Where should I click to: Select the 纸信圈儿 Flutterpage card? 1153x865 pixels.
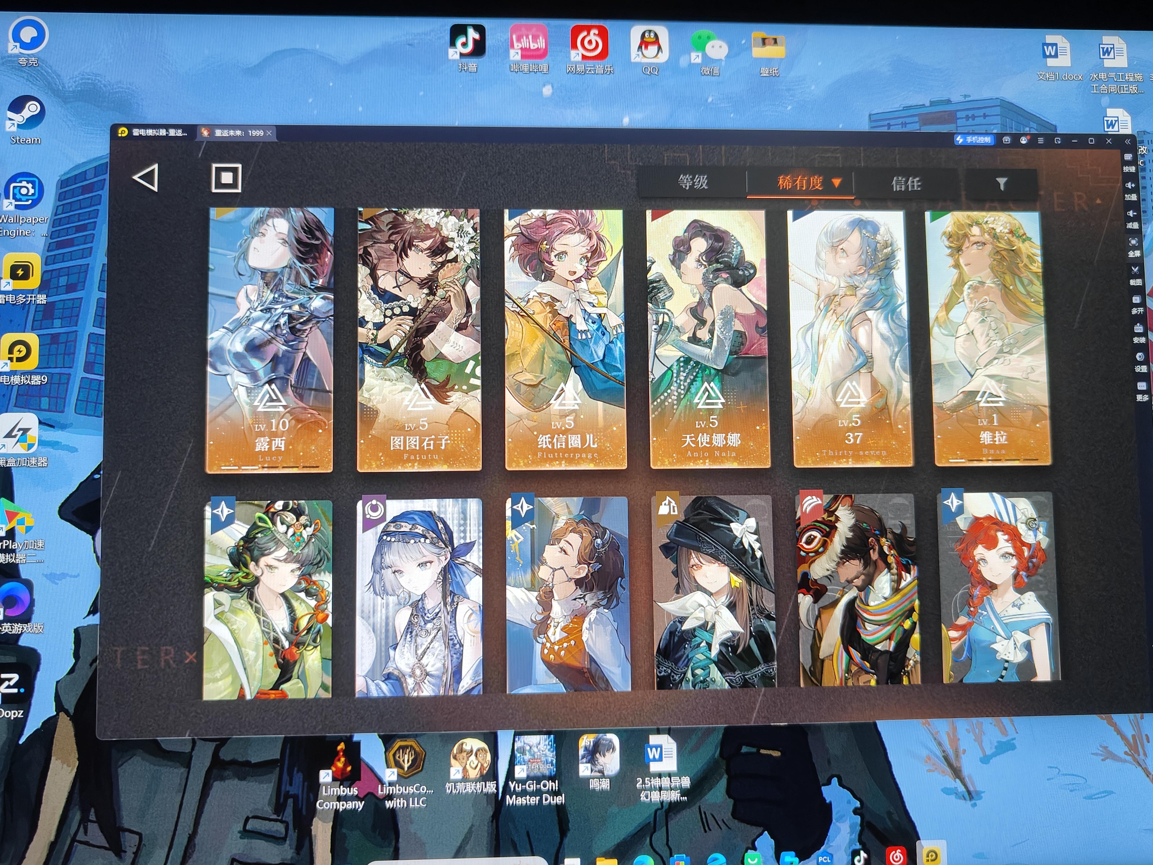point(566,339)
